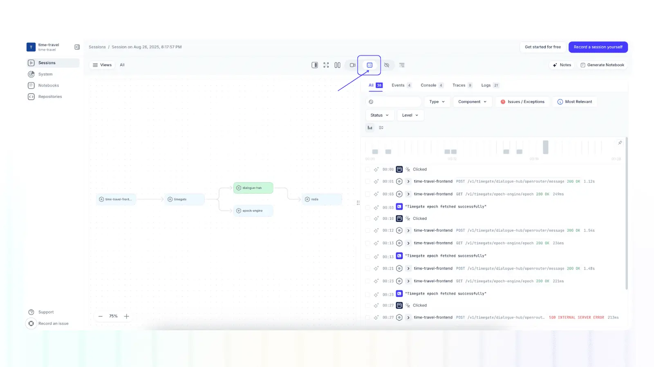This screenshot has height=367, width=654.
Task: Tick the checkbox for the 00:12 POST request
Action: tap(367, 231)
